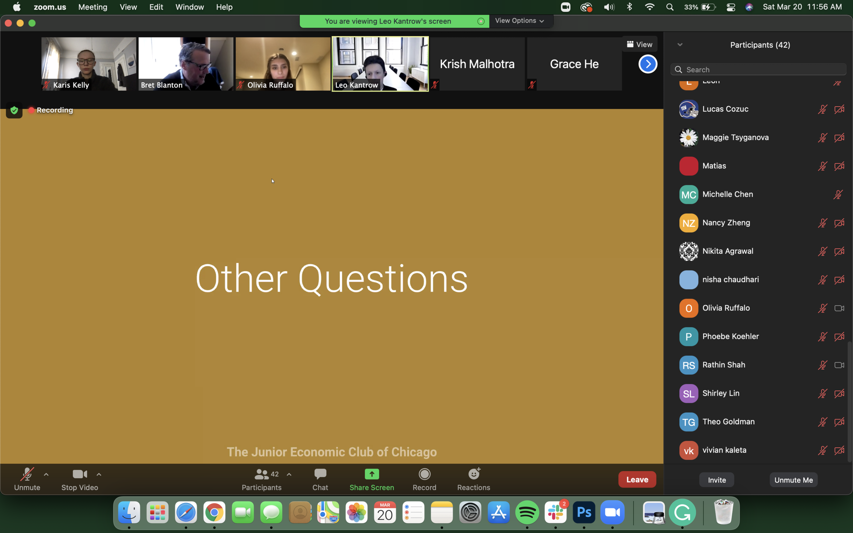Open the Meeting menu in menu bar
The height and width of the screenshot is (533, 853).
click(x=93, y=7)
